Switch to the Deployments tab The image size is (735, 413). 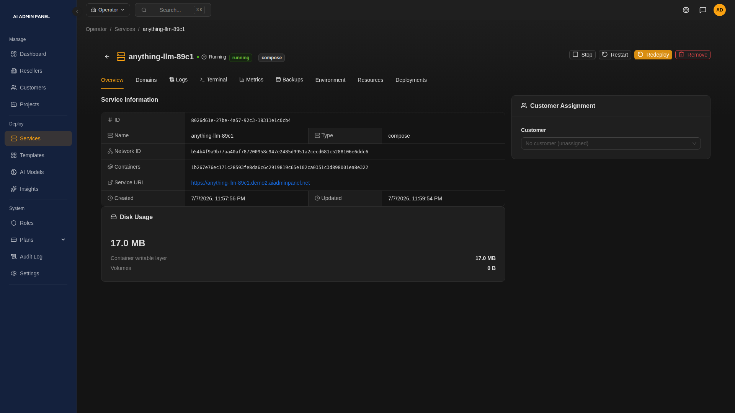click(411, 80)
